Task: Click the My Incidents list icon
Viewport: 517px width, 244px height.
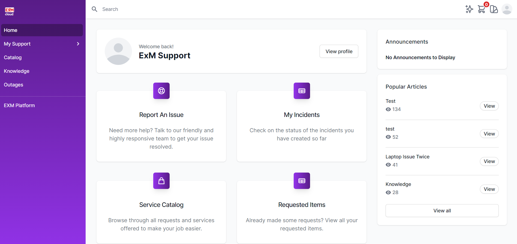Action: [x=302, y=91]
